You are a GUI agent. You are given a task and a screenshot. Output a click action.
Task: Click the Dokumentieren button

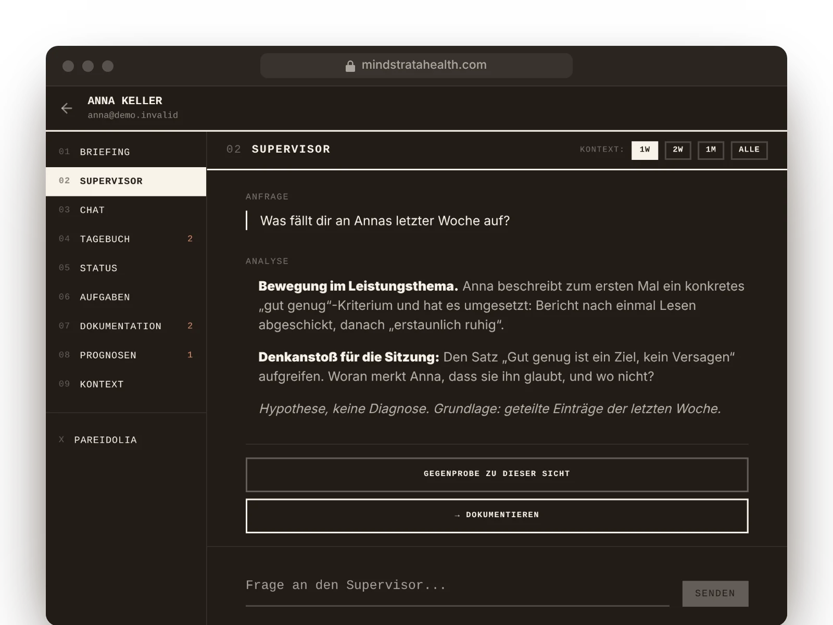point(497,516)
